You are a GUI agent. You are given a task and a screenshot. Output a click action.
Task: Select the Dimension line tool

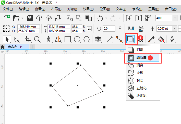[x=110, y=40]
